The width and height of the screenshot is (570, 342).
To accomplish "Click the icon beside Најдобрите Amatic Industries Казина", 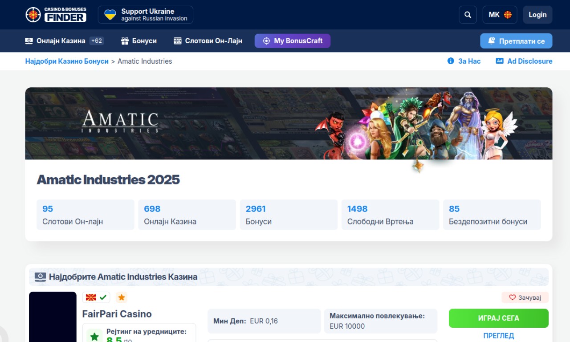I will 40,277.
